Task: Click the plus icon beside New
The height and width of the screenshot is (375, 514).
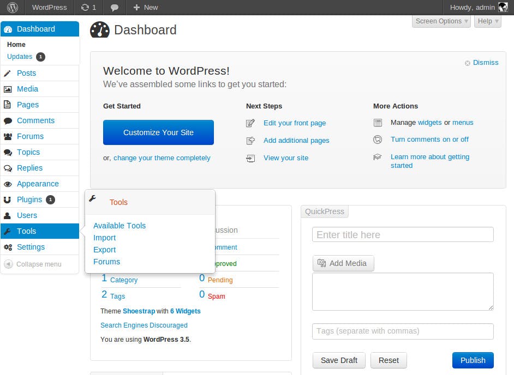Action: [137, 7]
